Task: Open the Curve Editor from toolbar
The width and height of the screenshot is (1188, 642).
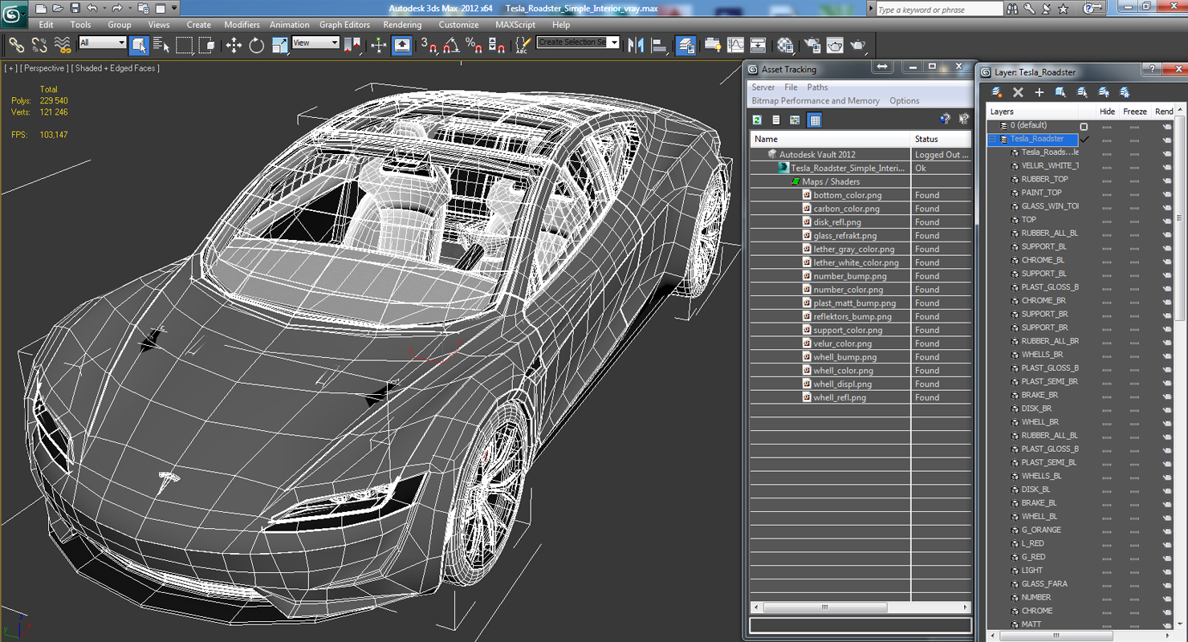Action: pos(735,45)
